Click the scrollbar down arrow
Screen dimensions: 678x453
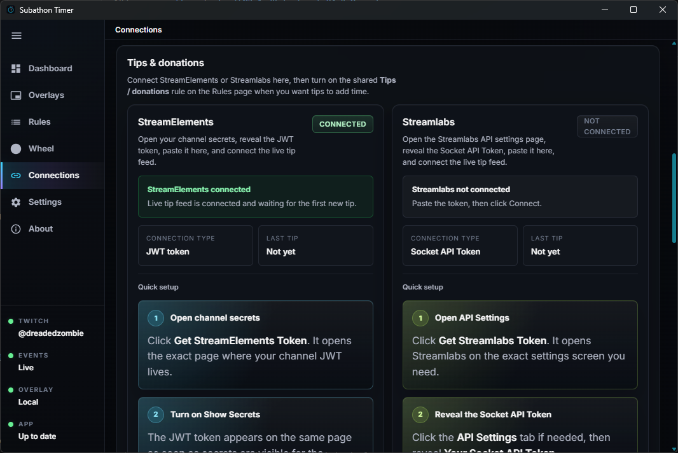(x=674, y=449)
